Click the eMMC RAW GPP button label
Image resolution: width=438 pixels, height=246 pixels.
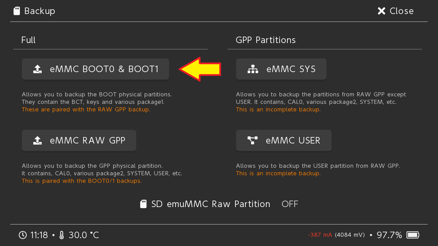pyautogui.click(x=88, y=140)
